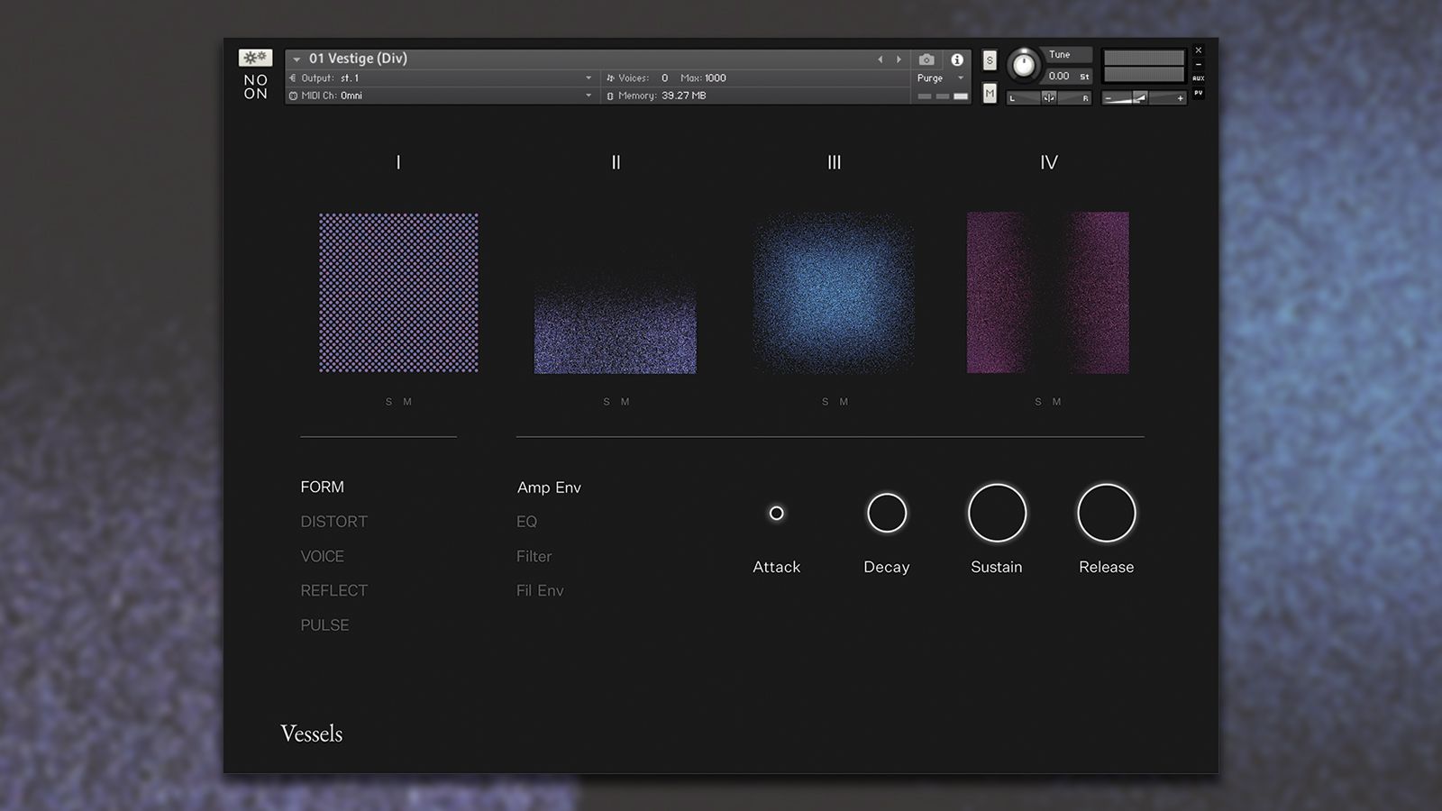1442x811 pixels.
Task: Click the Attack knob
Action: [x=776, y=513]
